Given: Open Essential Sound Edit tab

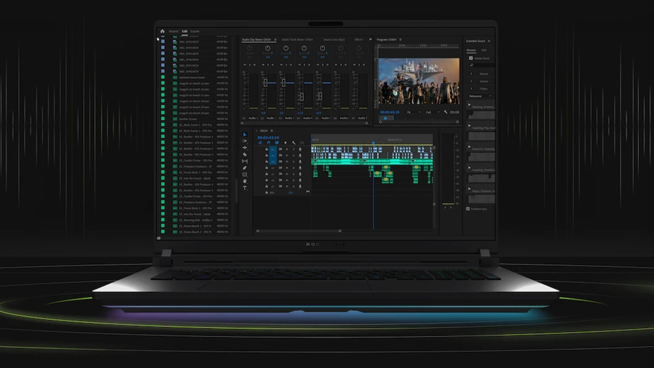Looking at the screenshot, I should click(484, 50).
